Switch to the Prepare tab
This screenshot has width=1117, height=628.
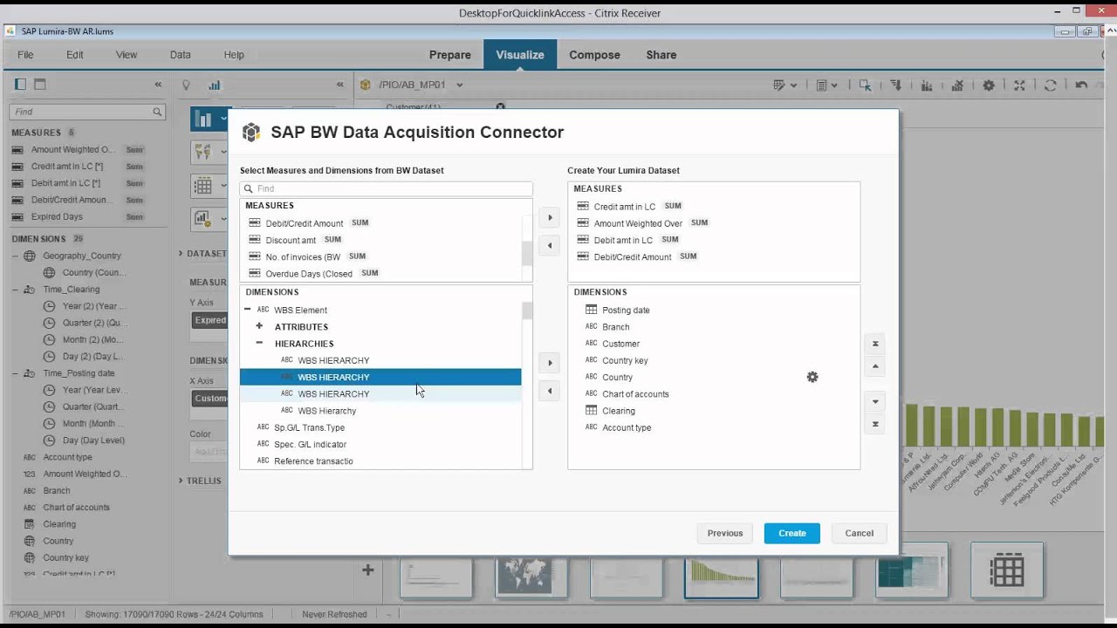(x=450, y=55)
